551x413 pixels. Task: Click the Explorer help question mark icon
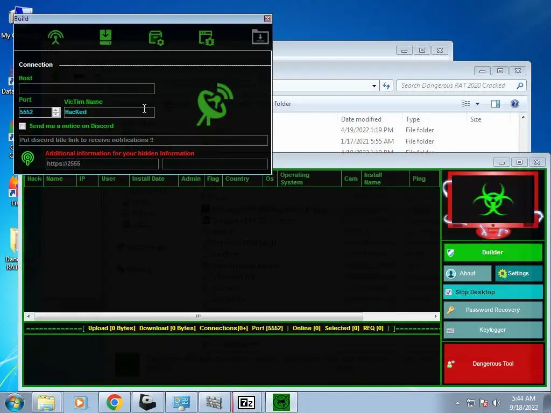pos(515,104)
